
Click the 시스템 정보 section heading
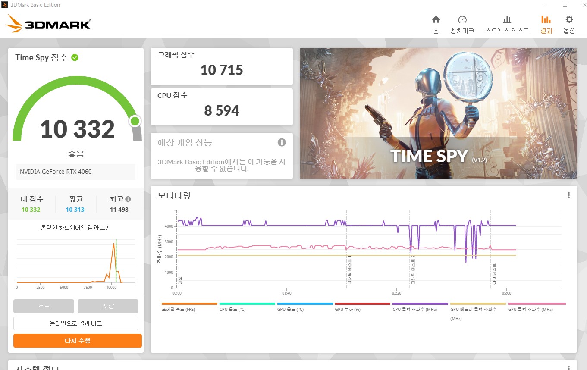37,368
